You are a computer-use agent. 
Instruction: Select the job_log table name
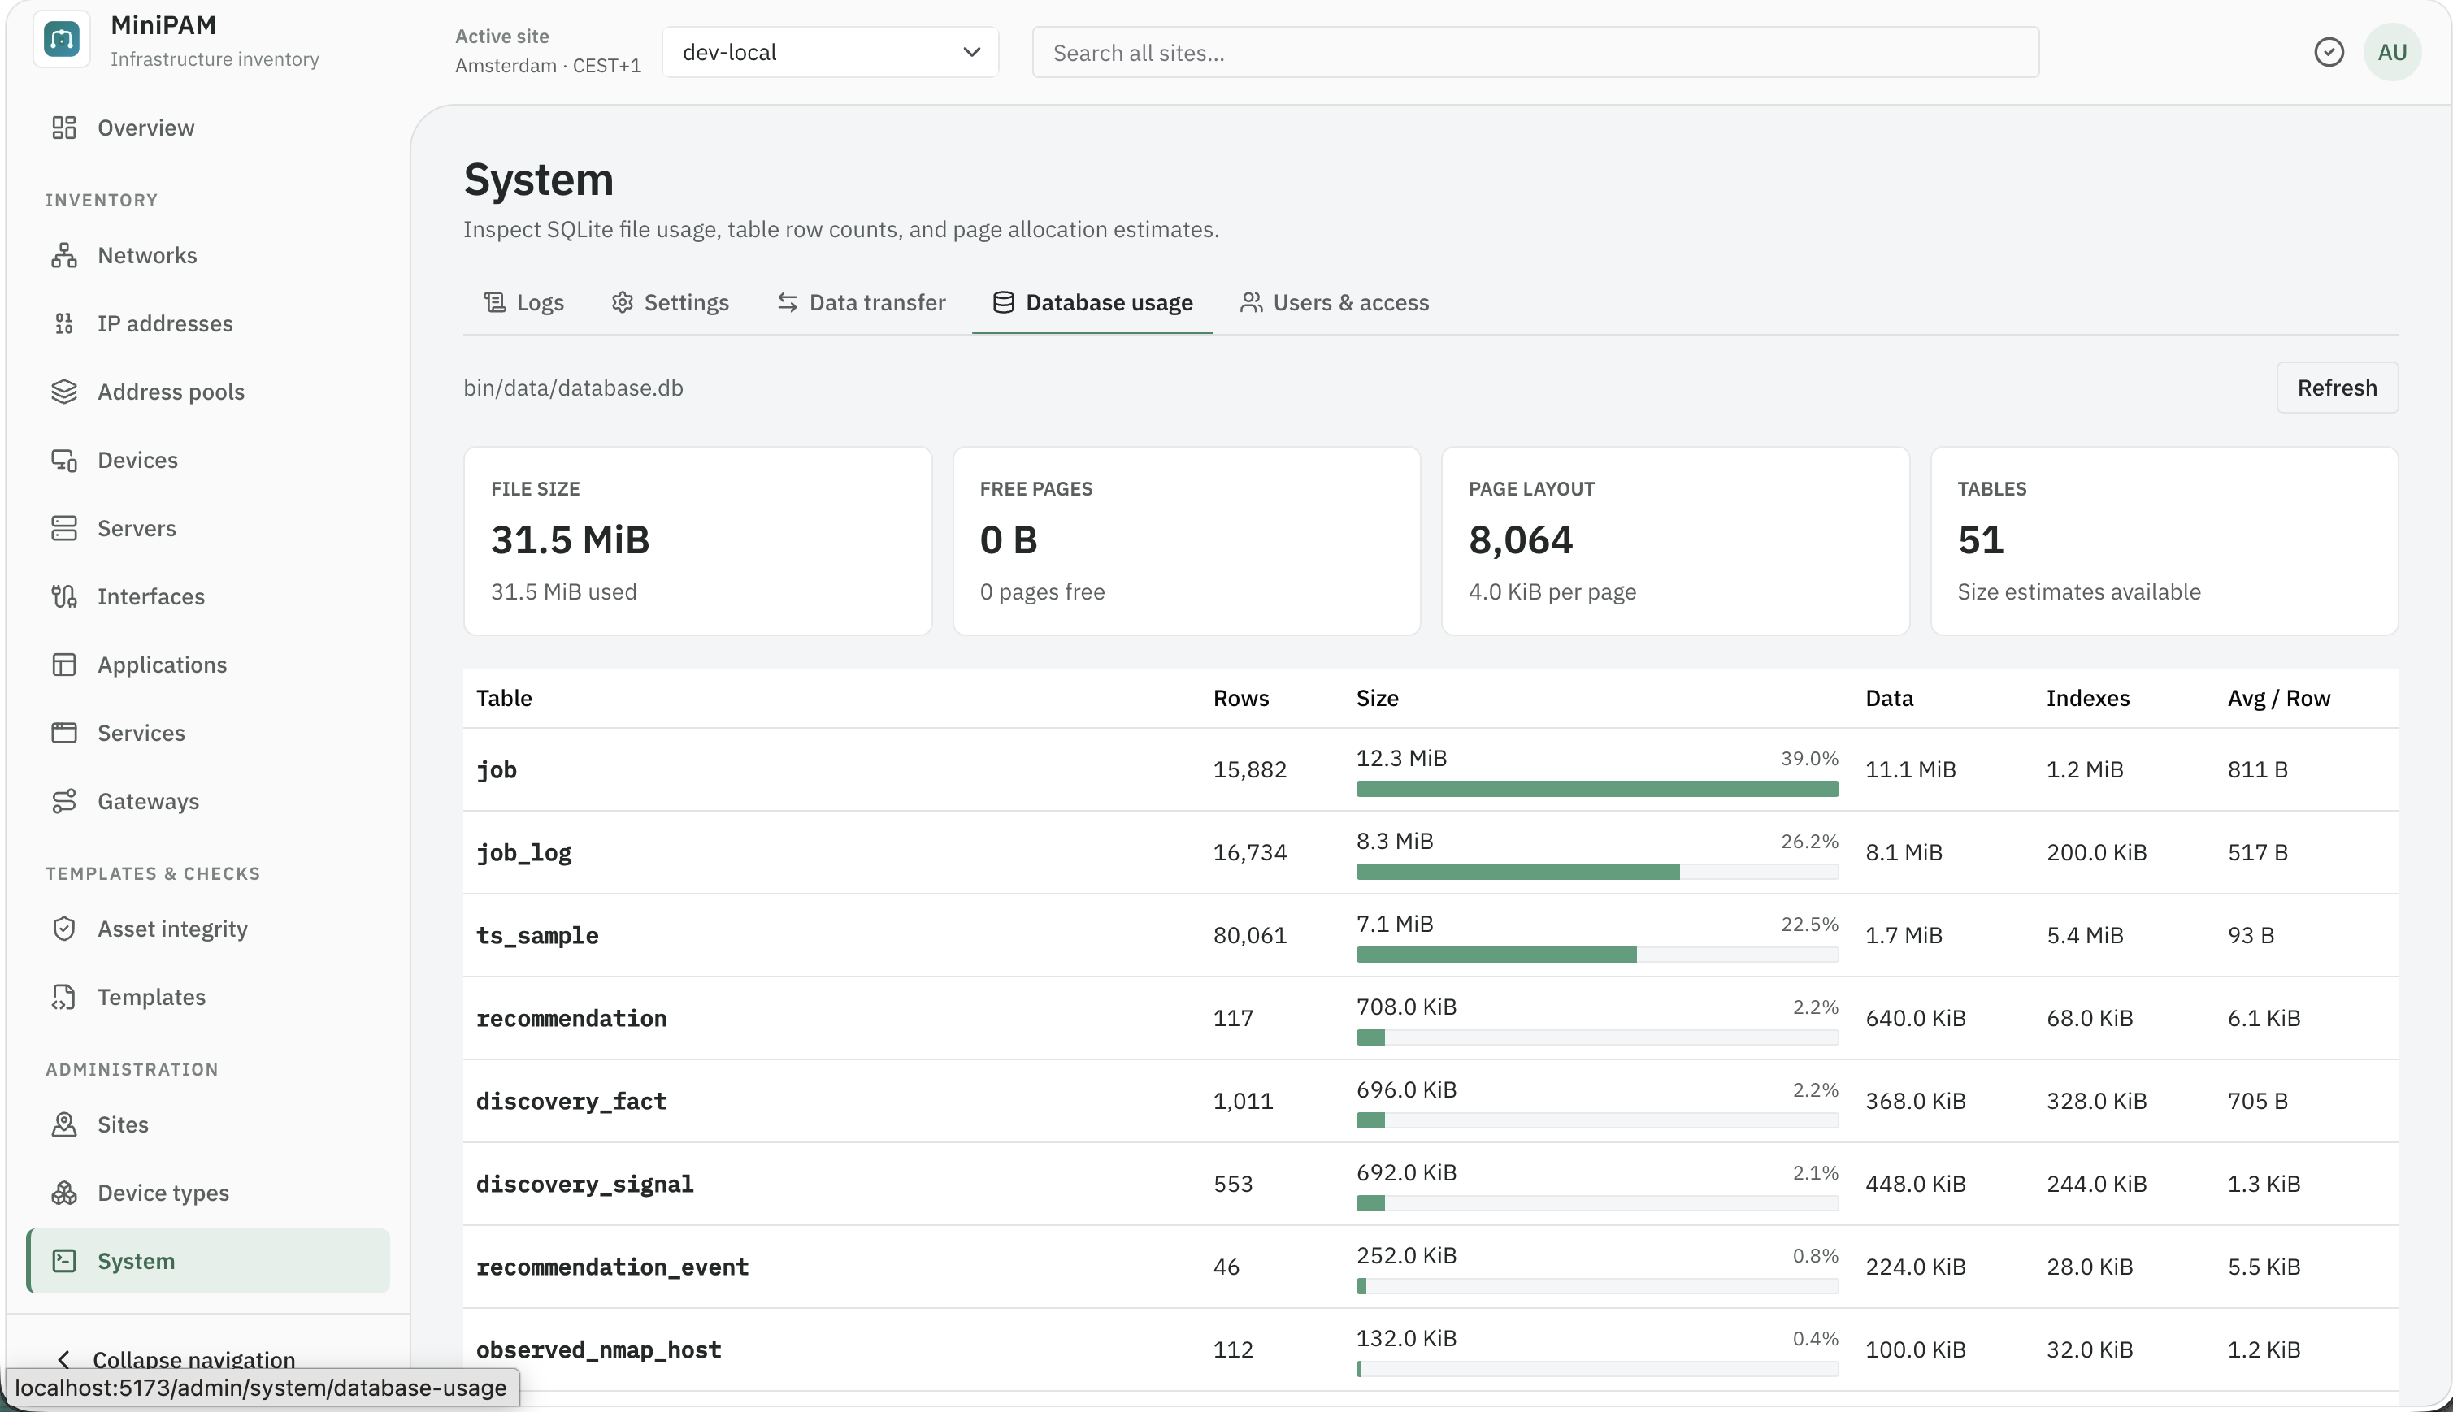click(x=523, y=852)
